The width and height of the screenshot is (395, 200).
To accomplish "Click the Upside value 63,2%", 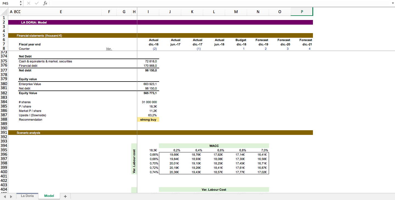I will tap(148, 115).
